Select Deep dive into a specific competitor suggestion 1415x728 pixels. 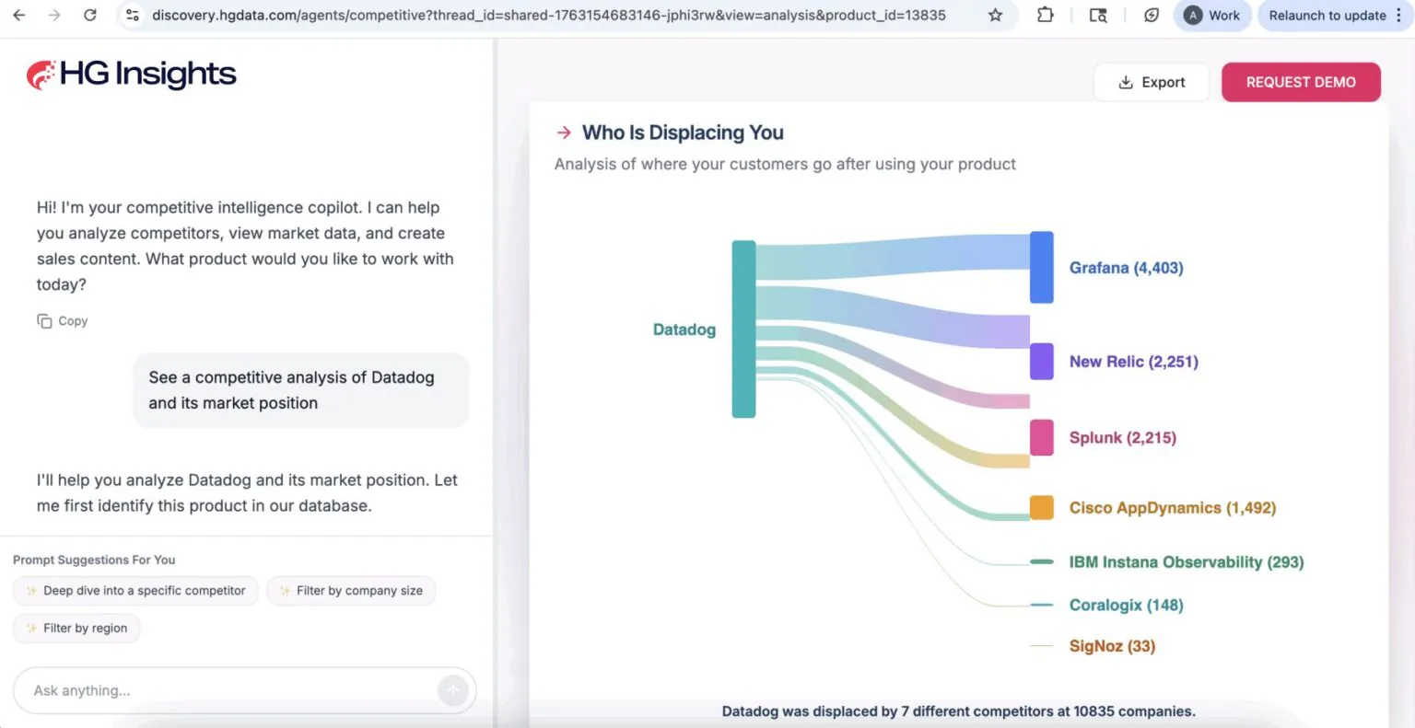tap(135, 591)
